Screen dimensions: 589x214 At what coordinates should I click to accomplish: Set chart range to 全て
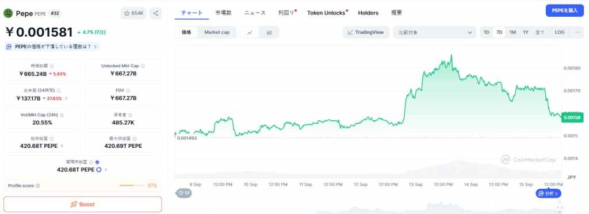(x=540, y=32)
